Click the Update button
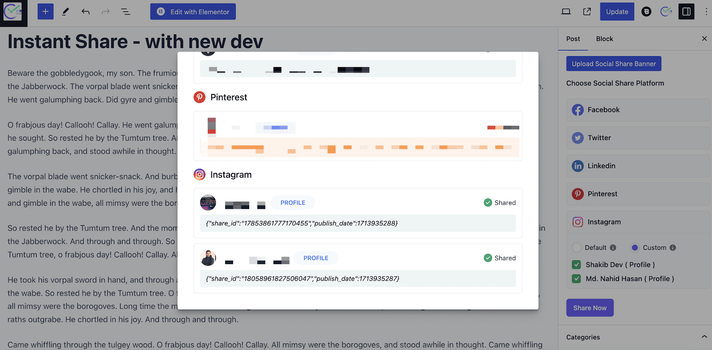The height and width of the screenshot is (350, 712). pyautogui.click(x=617, y=12)
